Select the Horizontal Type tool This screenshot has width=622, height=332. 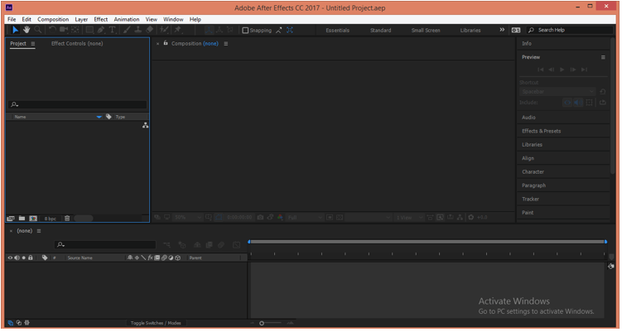pos(113,30)
